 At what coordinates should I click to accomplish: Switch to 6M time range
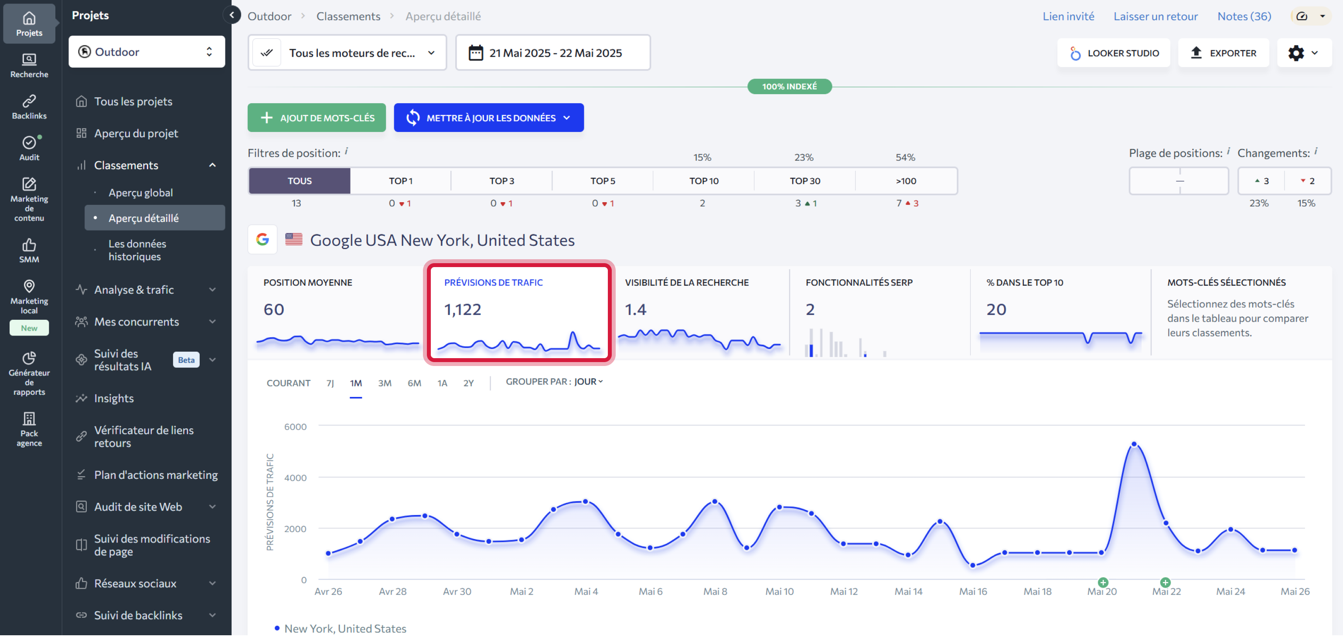pyautogui.click(x=415, y=383)
